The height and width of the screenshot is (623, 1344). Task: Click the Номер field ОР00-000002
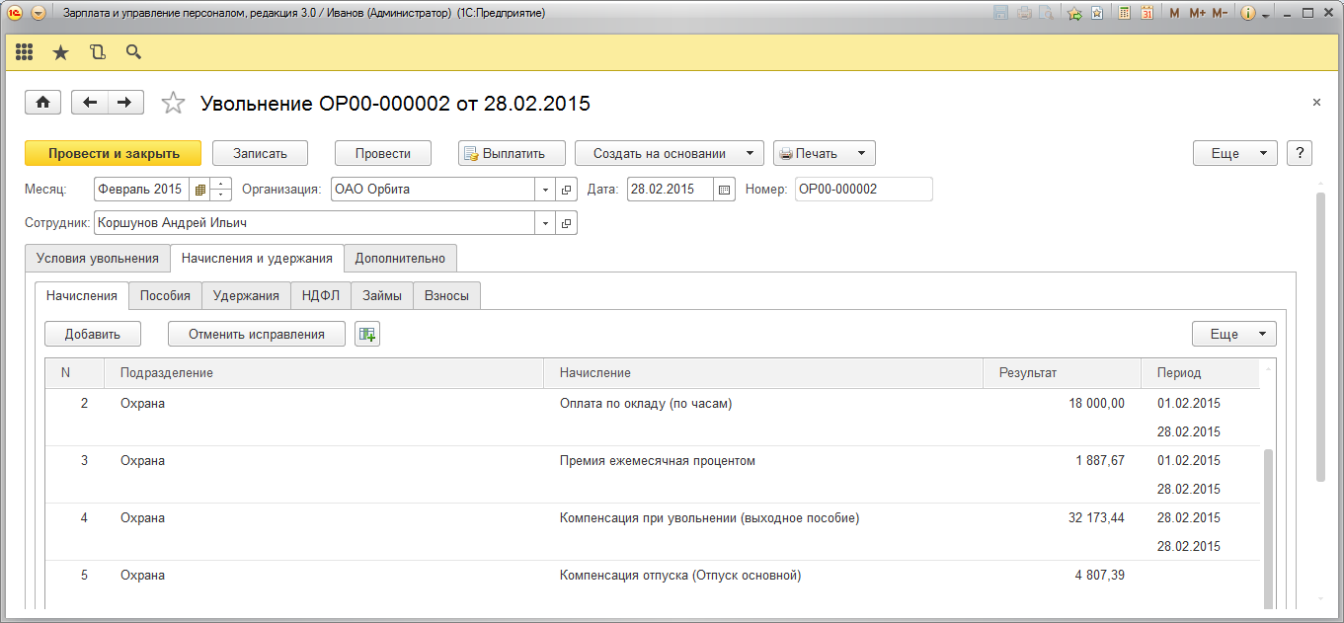pos(863,189)
